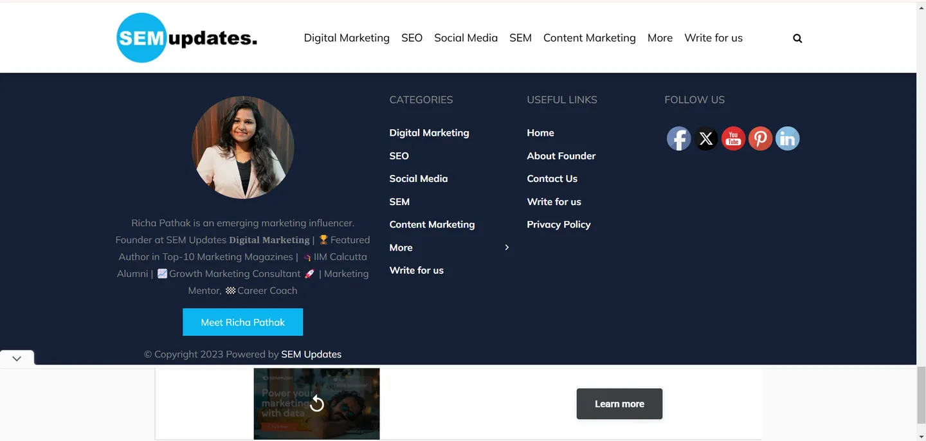Open Write for us under Categories
This screenshot has width=926, height=441.
click(416, 271)
